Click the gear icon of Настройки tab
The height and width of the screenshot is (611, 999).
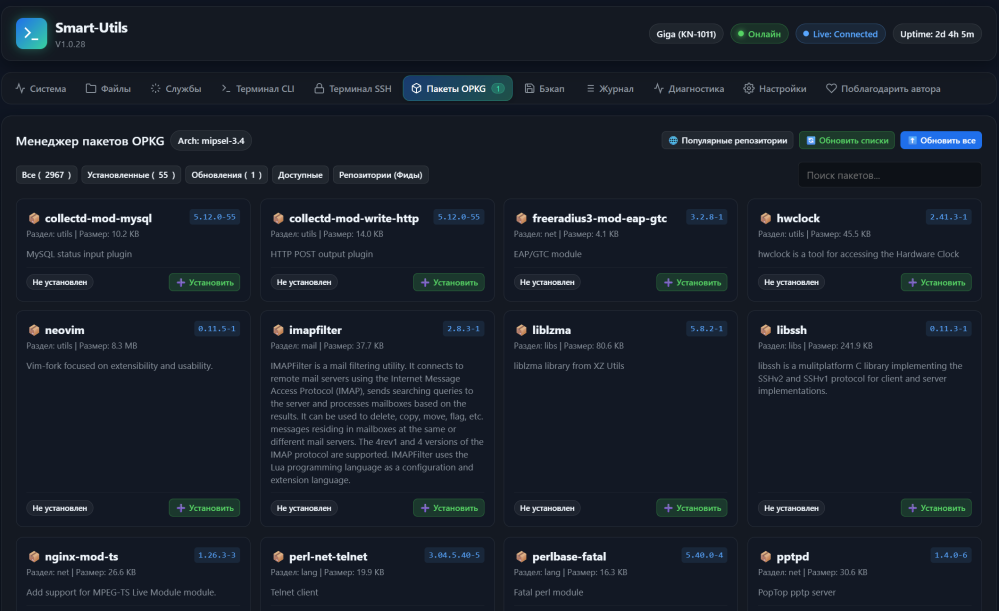[x=749, y=89]
